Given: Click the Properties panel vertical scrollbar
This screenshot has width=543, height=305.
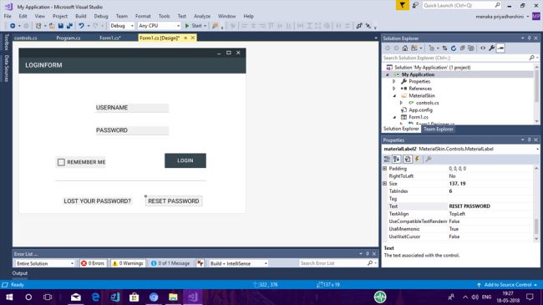Looking at the screenshot, I should tap(536, 203).
